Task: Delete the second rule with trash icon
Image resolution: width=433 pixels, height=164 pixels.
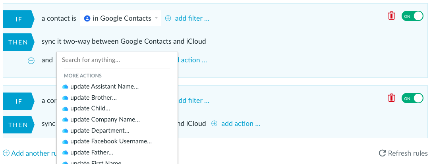Action: [391, 98]
